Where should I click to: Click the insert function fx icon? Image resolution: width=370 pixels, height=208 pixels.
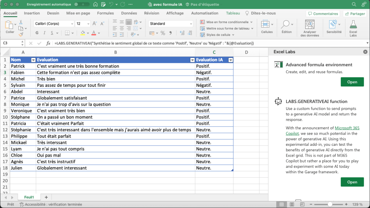coord(48,43)
